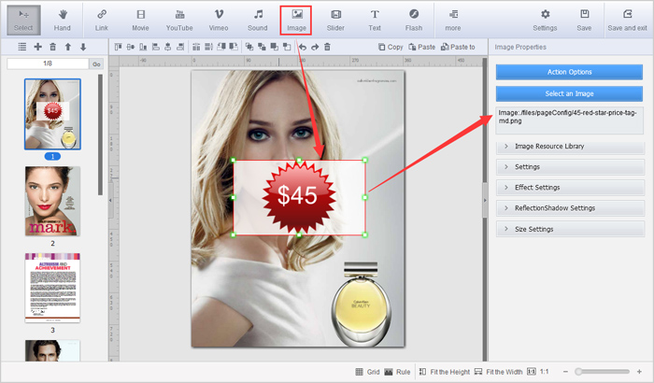Choose the Slider tool
This screenshot has width=654, height=383.
tap(334, 19)
